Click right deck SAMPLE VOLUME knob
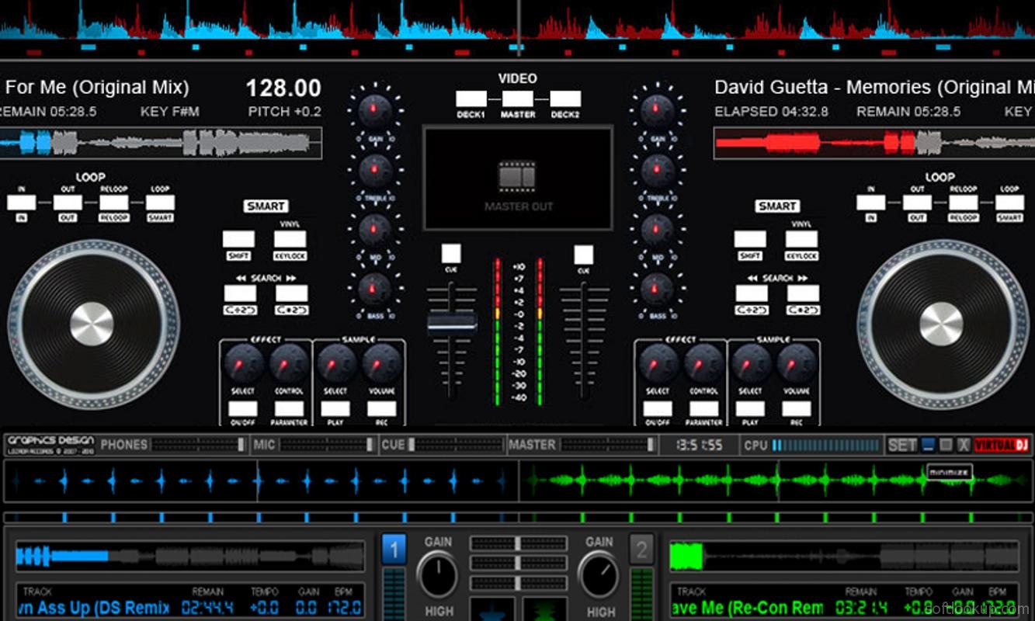This screenshot has height=621, width=1035. (x=797, y=363)
